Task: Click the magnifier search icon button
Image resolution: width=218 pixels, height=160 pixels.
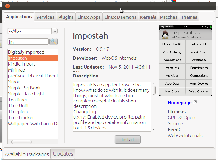Action: pyautogui.click(x=53, y=42)
